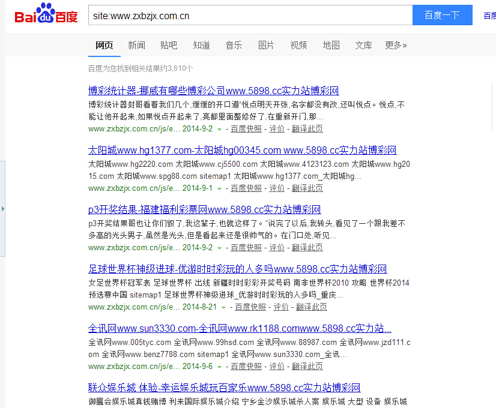Expand arrow next to 2014-9-1 date
This screenshot has height=408, width=496.
pos(219,189)
